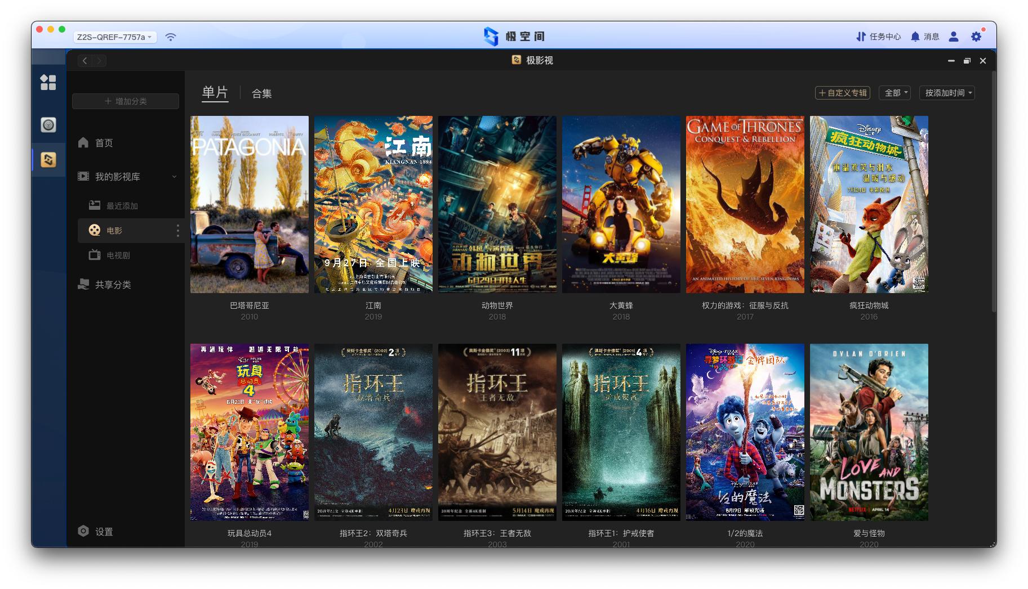Click the vertical scrollbar of movie list
This screenshot has width=1028, height=589.
tap(993, 191)
